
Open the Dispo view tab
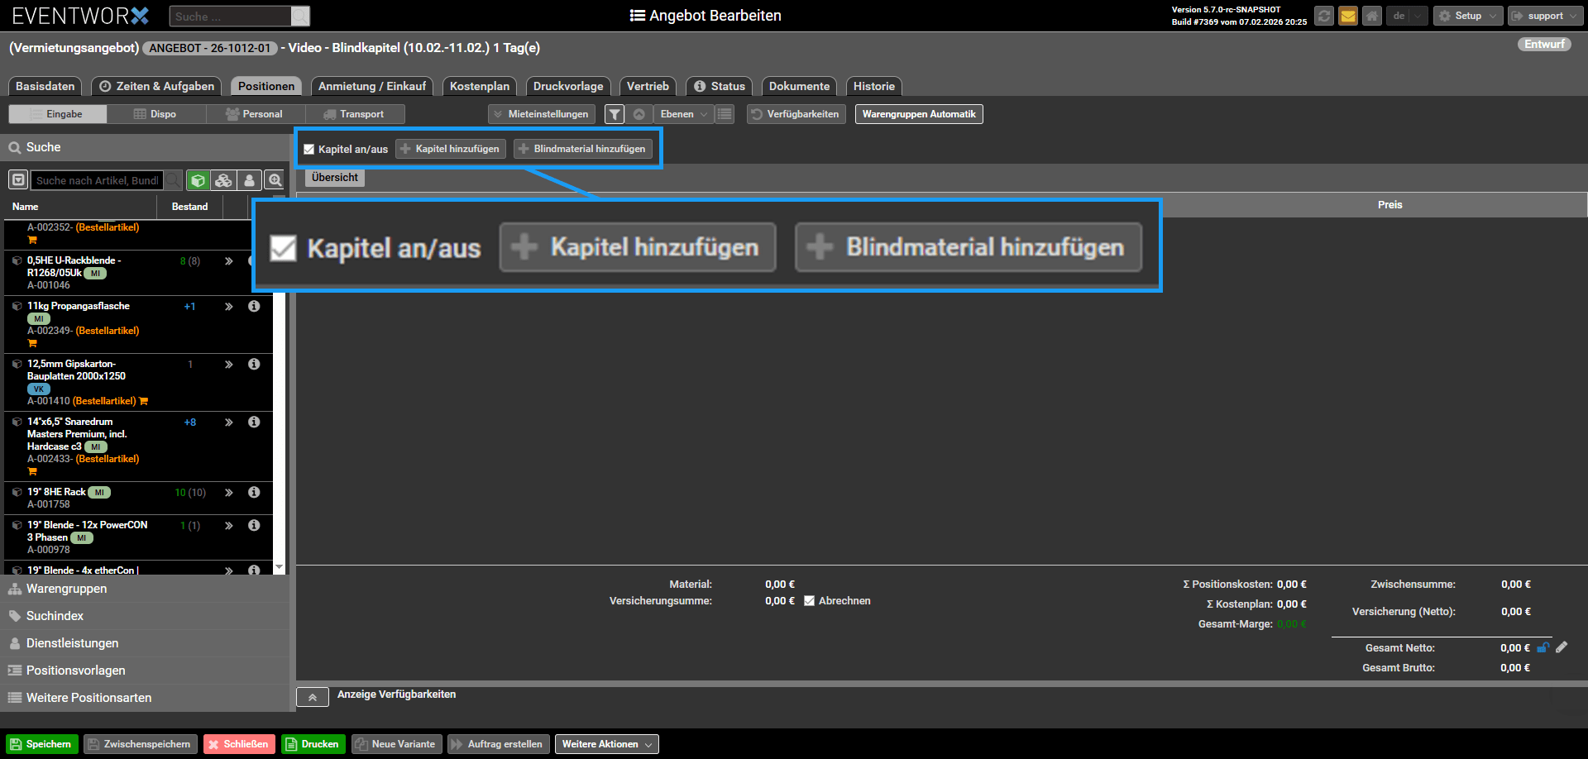pyautogui.click(x=155, y=114)
